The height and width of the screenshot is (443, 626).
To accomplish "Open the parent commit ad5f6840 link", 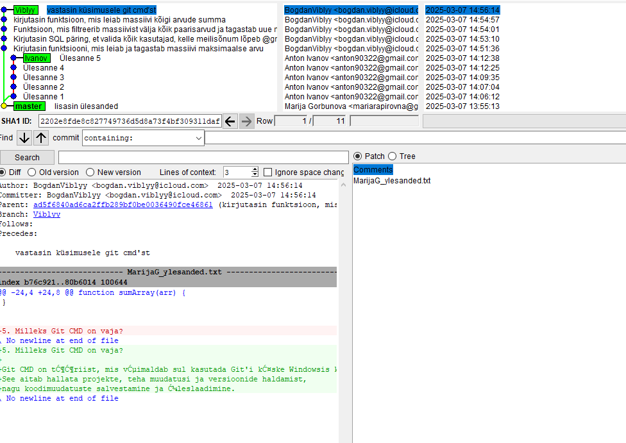I will (x=123, y=205).
